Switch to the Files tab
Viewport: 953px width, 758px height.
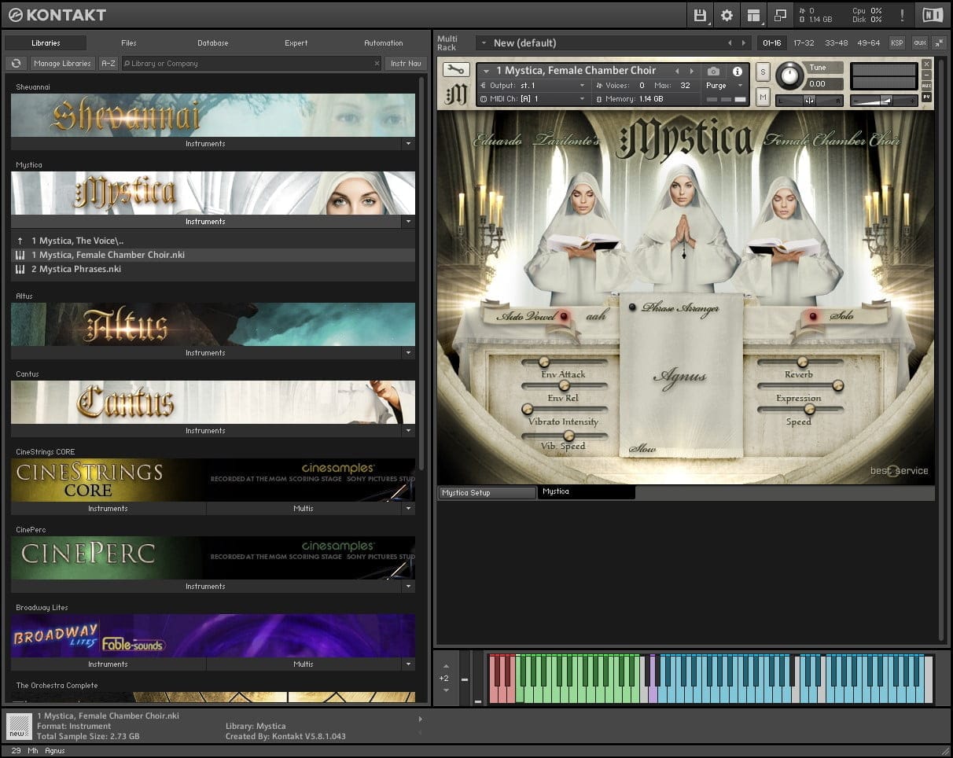tap(129, 43)
